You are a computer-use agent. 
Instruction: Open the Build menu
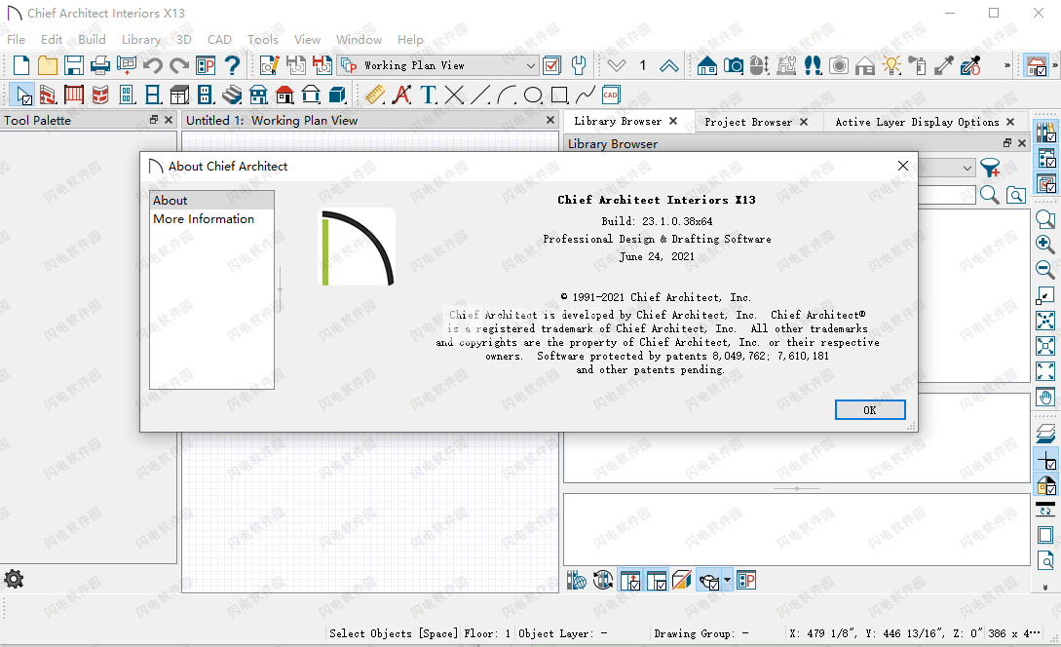click(x=92, y=40)
